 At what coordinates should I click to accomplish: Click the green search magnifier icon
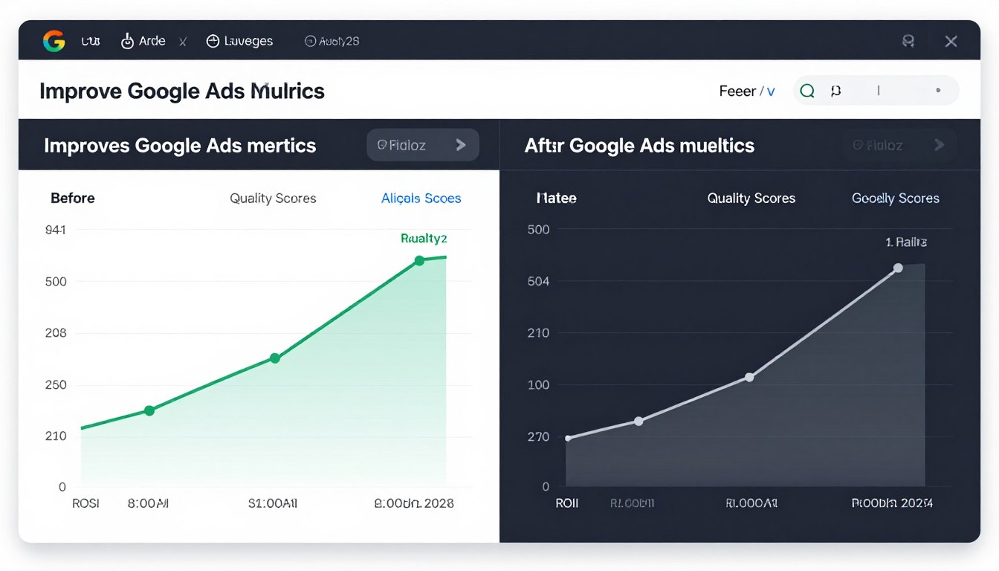point(807,91)
